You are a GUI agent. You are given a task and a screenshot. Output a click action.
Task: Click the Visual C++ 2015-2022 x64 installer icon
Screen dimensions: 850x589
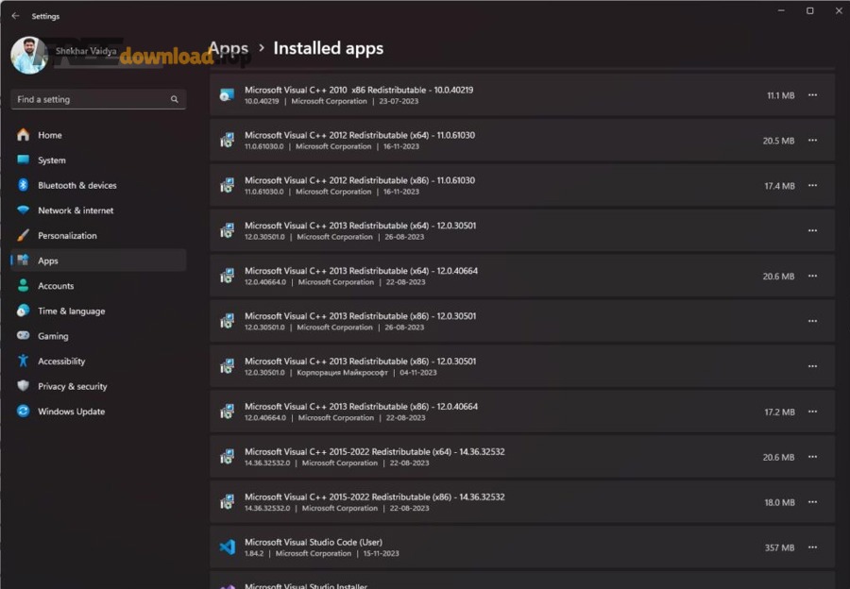(227, 457)
